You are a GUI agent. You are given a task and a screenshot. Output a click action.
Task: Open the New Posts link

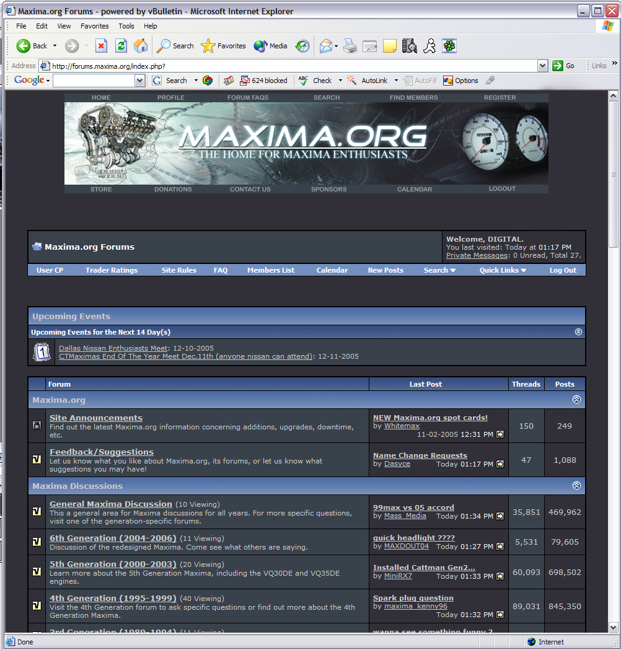pyautogui.click(x=385, y=270)
